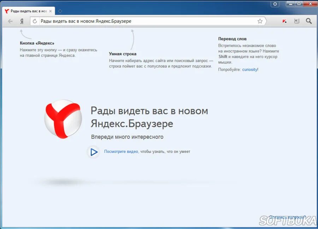Minimize the browser window

290,4
